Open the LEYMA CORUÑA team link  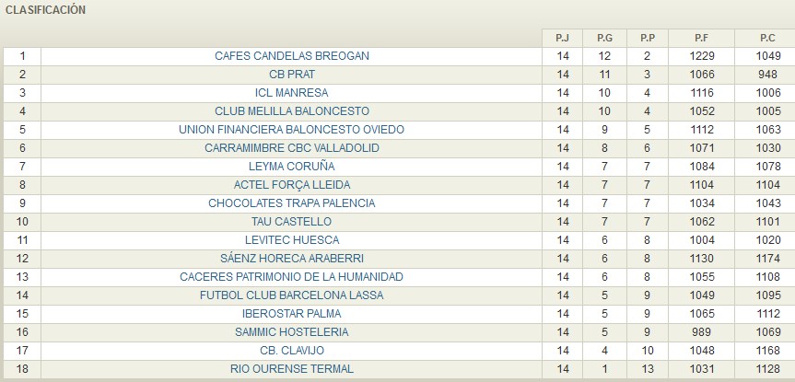(291, 167)
